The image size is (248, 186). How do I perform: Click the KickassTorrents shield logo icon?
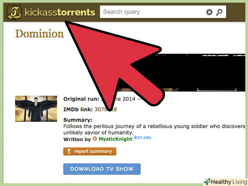[14, 12]
